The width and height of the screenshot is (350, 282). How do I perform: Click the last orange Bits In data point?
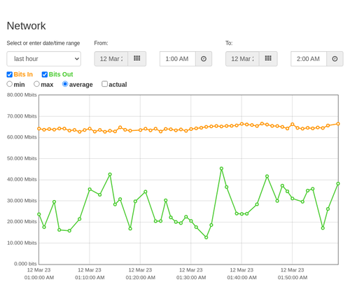[x=338, y=124]
